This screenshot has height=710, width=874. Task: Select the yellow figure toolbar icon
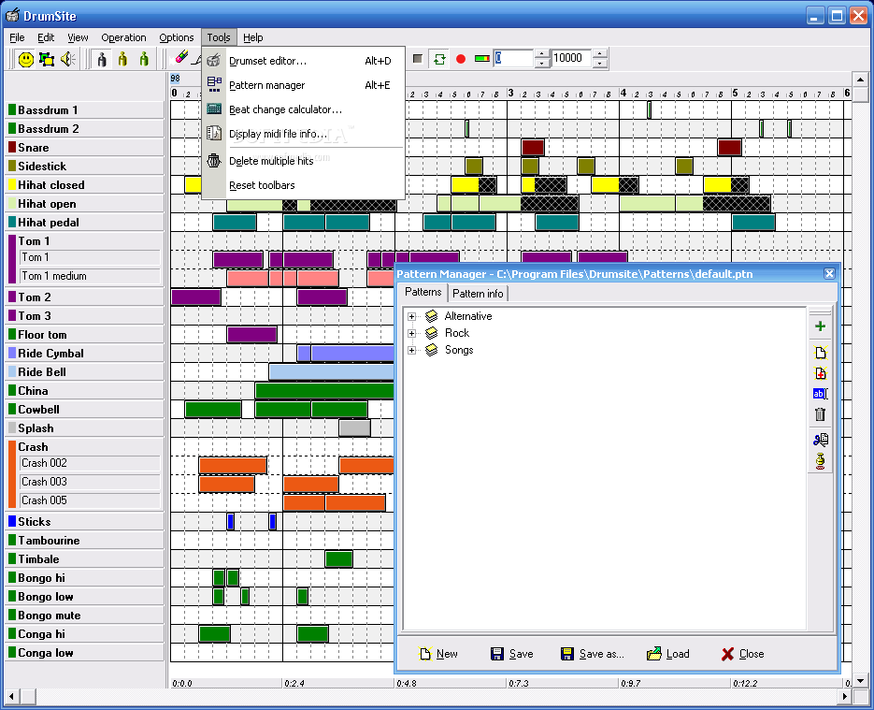122,59
